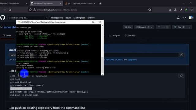Click 'nothing to commit, working tree clean' text
The width and height of the screenshot is (196, 110).
[36, 68]
